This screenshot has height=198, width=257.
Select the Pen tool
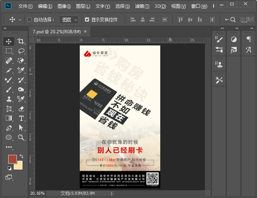point(9,128)
